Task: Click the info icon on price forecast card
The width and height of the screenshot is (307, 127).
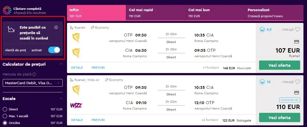Action: click(56, 28)
